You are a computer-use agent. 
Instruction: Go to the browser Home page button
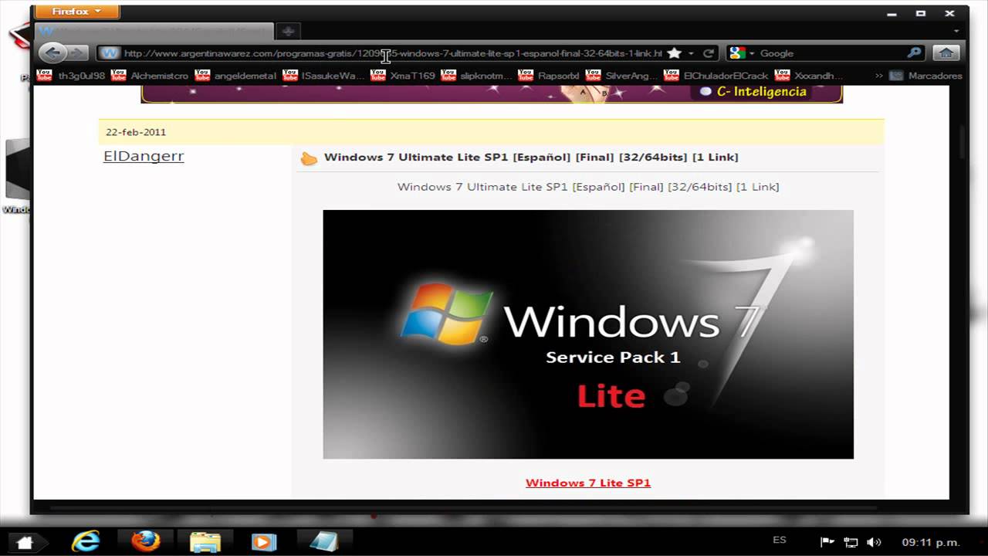click(x=946, y=53)
